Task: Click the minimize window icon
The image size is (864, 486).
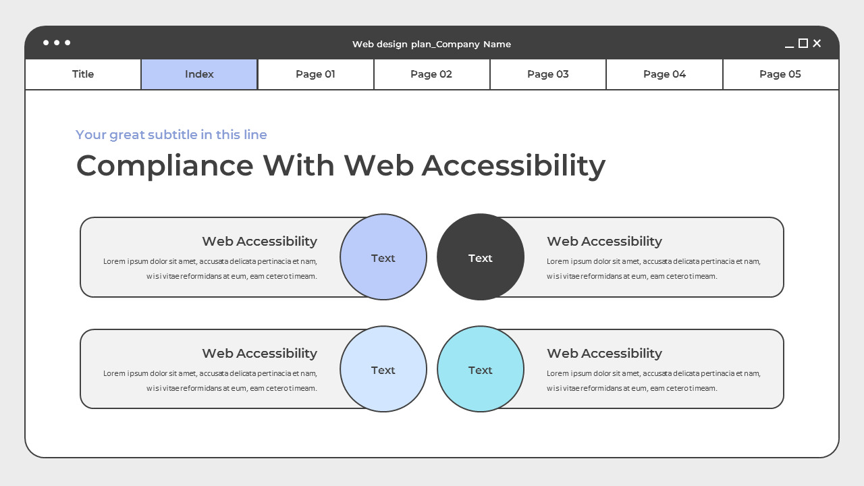Action: [790, 44]
